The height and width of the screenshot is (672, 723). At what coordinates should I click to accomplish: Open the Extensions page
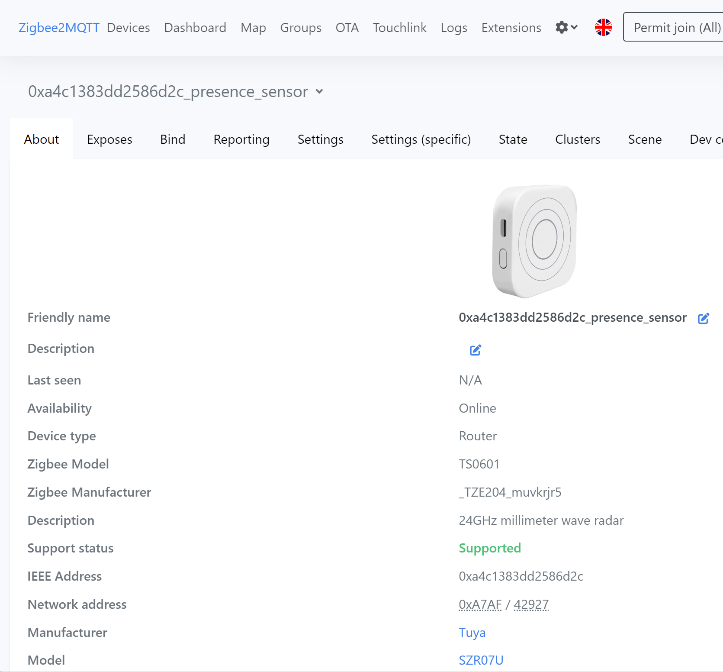[x=511, y=27]
